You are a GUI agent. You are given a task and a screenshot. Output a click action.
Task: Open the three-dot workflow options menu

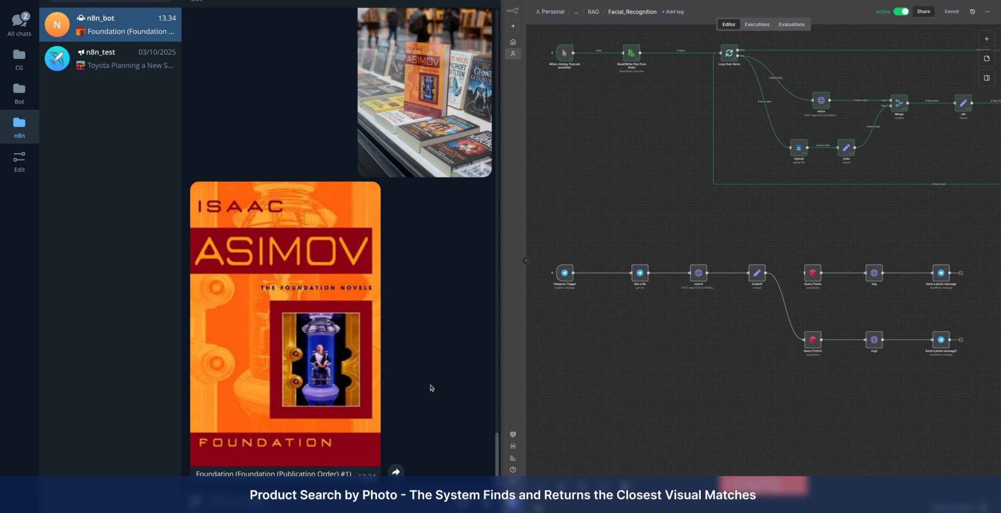tap(987, 12)
